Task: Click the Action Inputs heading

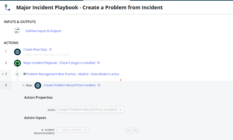Action: click(35, 118)
